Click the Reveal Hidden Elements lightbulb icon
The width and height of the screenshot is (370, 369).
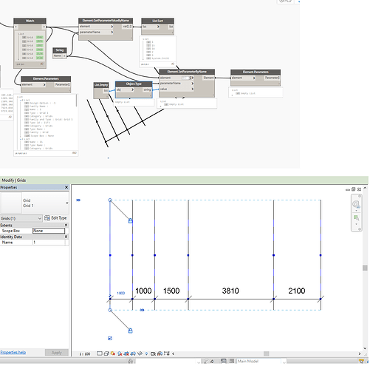click(x=146, y=353)
